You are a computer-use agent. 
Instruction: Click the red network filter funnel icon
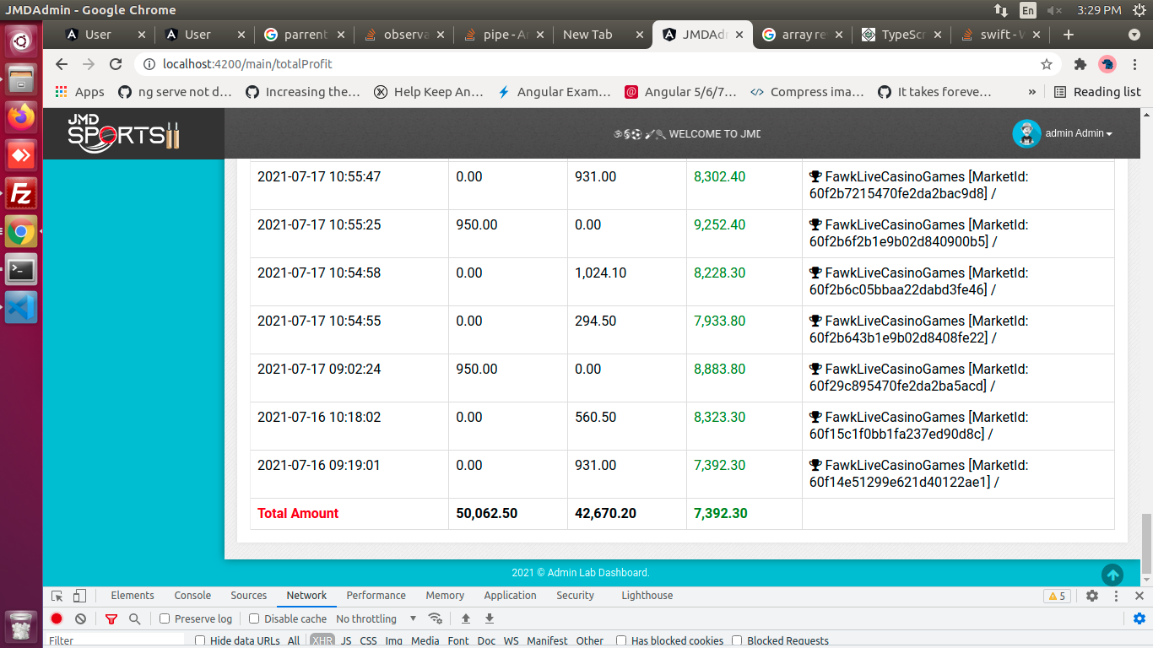pos(111,618)
